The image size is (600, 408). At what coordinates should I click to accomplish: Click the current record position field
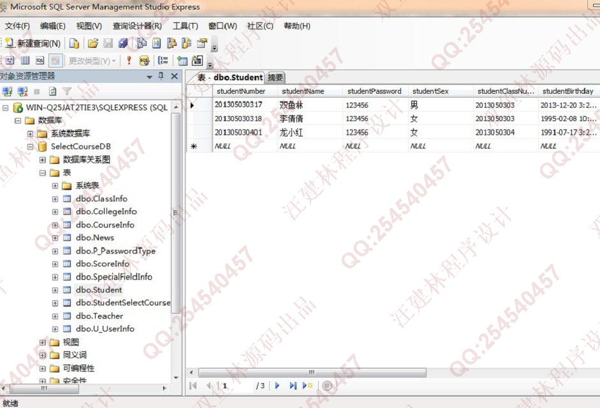click(x=236, y=386)
